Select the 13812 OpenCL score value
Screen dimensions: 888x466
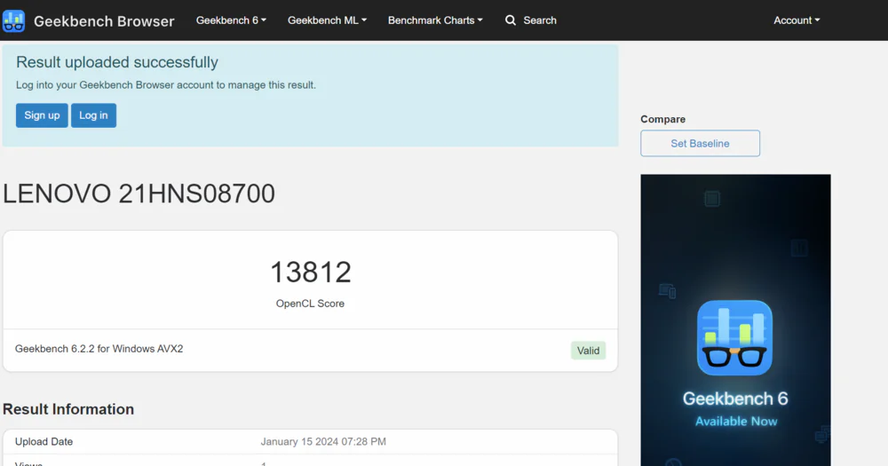point(310,272)
